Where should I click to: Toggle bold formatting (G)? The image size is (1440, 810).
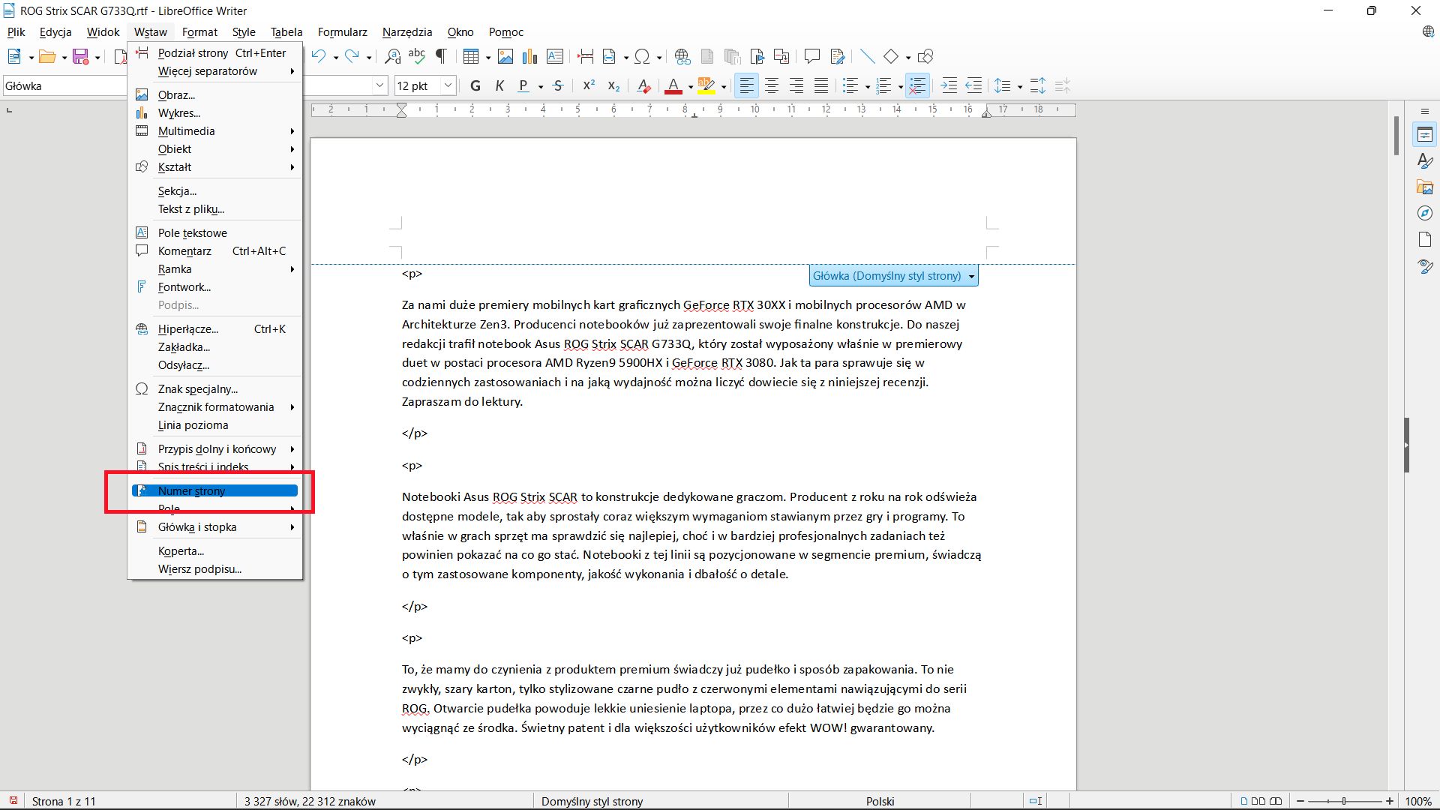coord(475,85)
